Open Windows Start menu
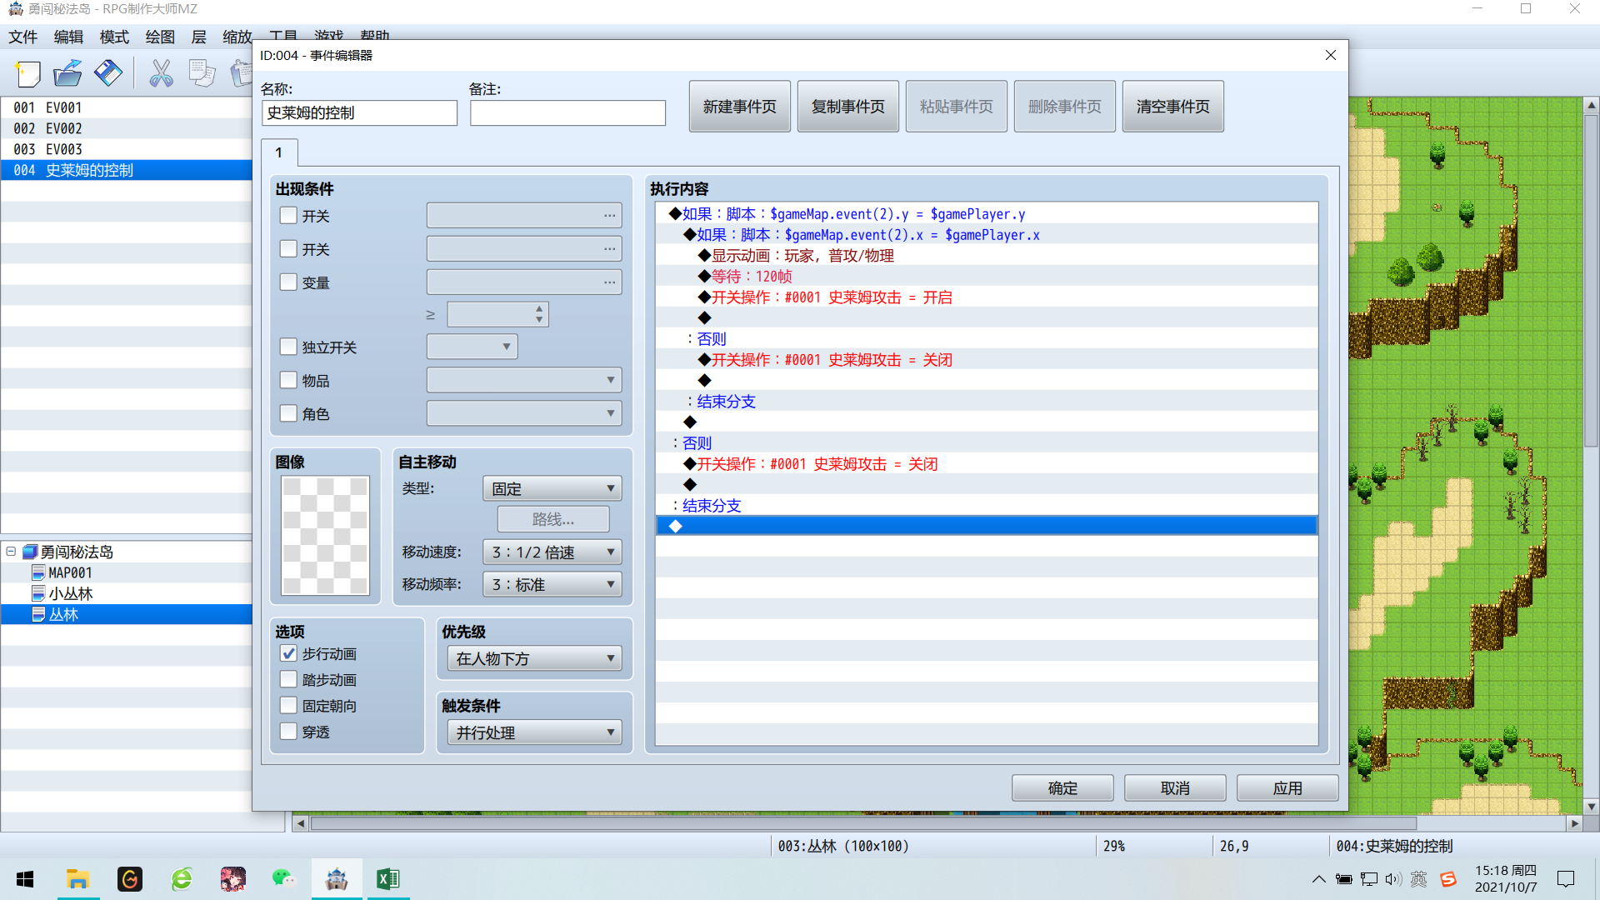 coord(25,879)
